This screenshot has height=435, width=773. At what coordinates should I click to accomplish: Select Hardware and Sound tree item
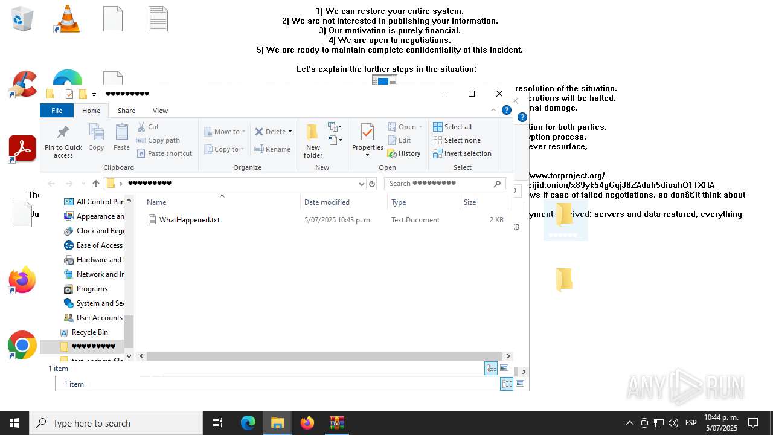(94, 260)
